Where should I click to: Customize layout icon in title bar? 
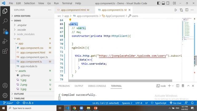(174, 3)
